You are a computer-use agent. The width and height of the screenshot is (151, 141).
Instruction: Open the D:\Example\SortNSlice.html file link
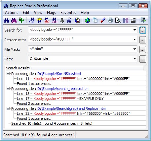tap(59, 74)
